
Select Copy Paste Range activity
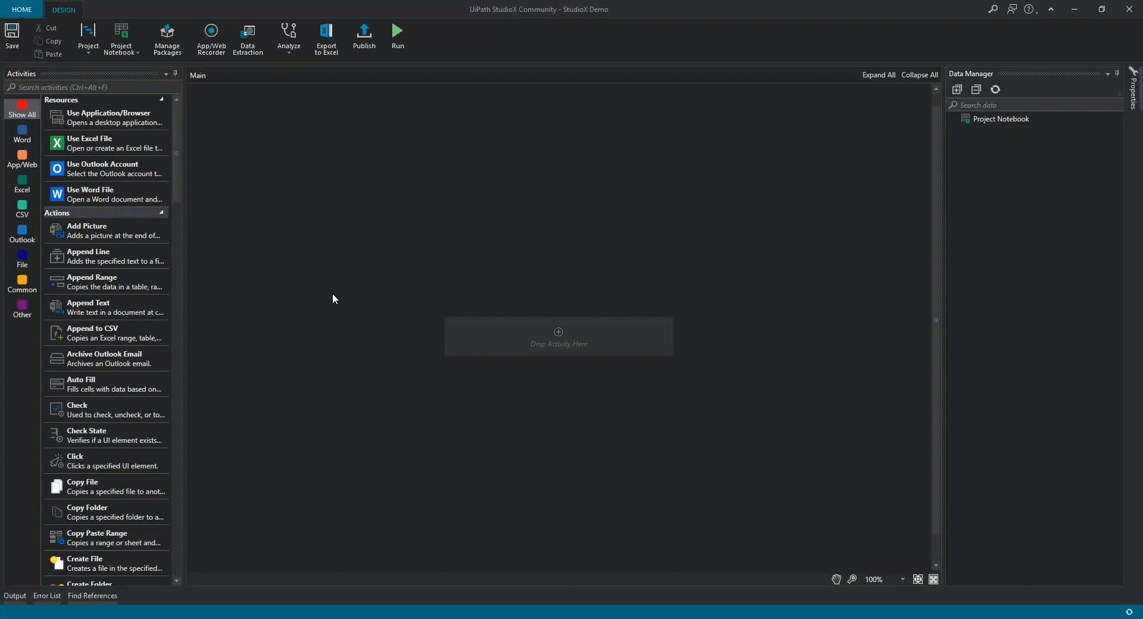point(106,538)
